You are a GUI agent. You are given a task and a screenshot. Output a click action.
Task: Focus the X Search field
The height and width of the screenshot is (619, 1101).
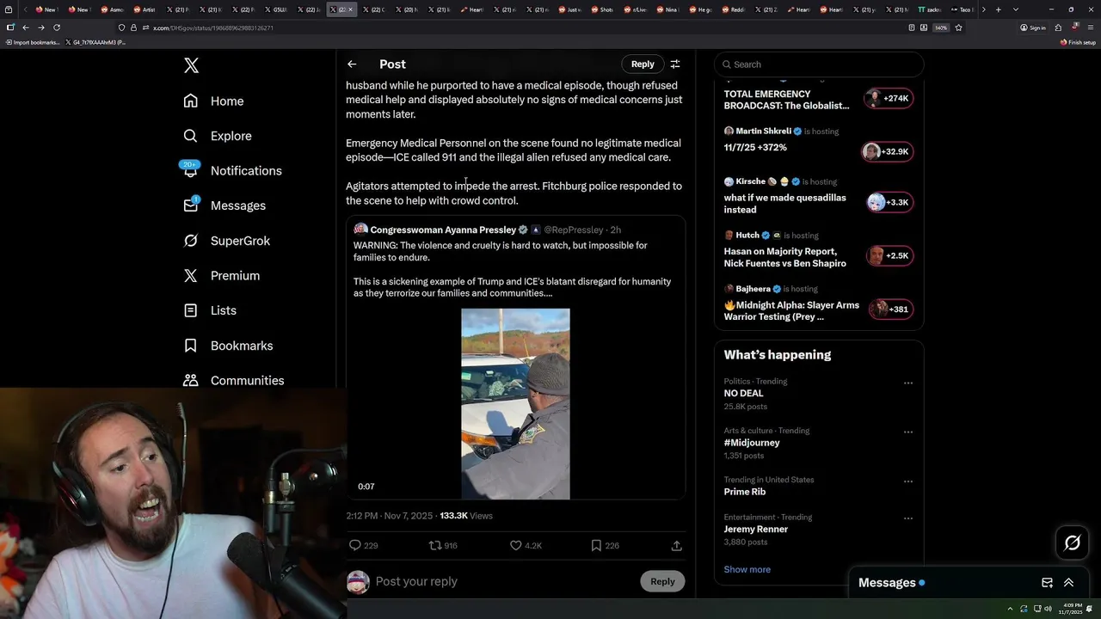(819, 64)
